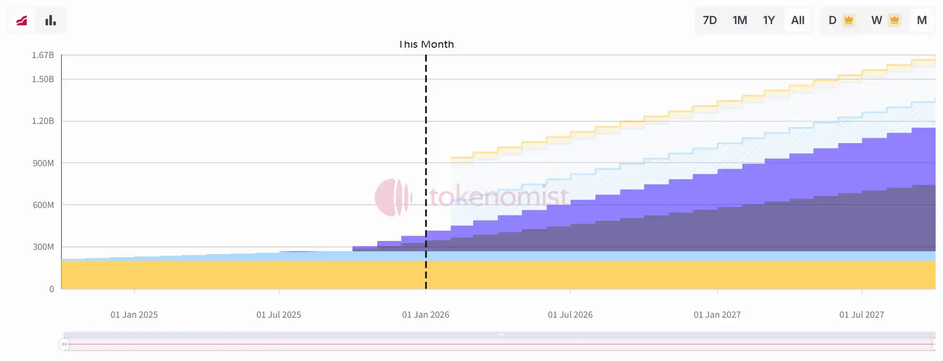Select the bar chart view icon
This screenshot has height=361, width=943.
(x=51, y=20)
